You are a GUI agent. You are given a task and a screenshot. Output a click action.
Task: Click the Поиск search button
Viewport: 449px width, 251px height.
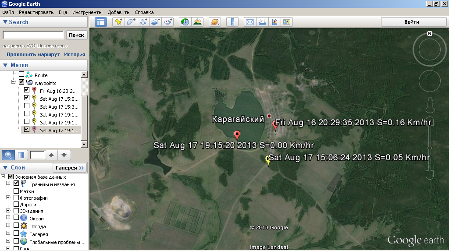(76, 35)
